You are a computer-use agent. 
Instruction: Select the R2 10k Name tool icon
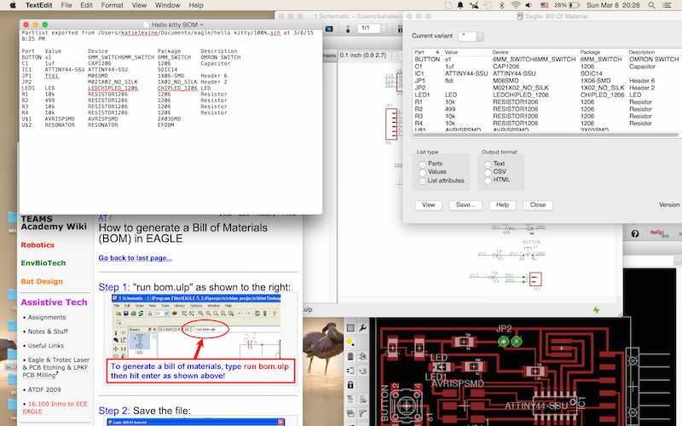coord(350,399)
